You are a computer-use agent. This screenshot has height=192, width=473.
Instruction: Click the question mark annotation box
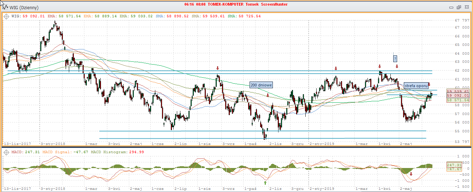pos(395,59)
